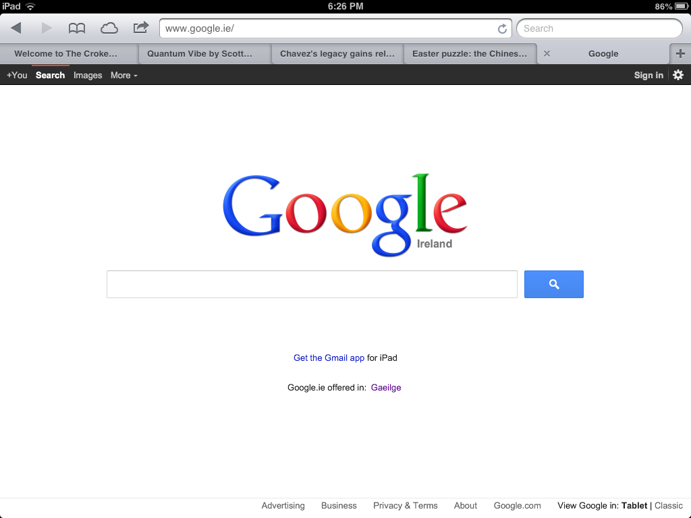
Task: Open the Easter puzzle tab
Action: [x=470, y=54]
